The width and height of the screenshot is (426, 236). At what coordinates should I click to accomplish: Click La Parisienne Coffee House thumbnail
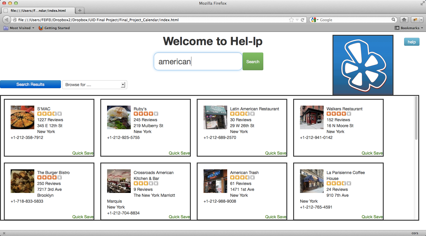pyautogui.click(x=312, y=181)
